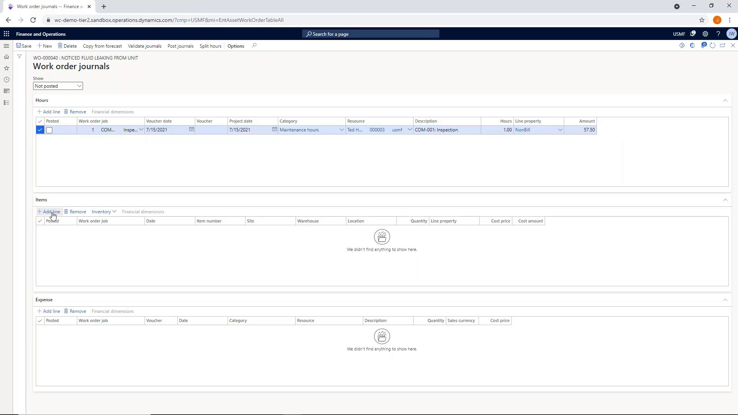Screen dimensions: 738x415
Task: Open Help using the question mark icon
Action: pyautogui.click(x=718, y=34)
